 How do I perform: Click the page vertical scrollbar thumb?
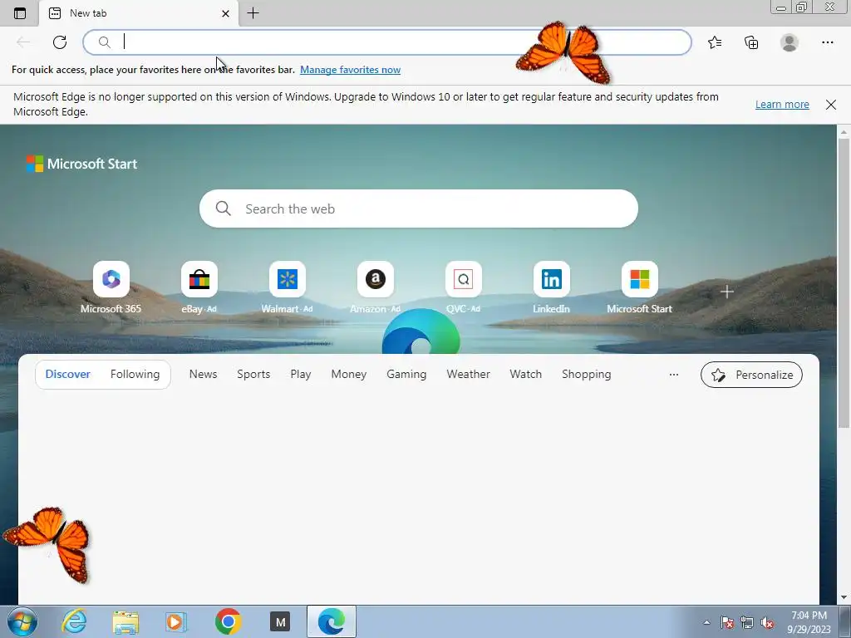[x=844, y=282]
